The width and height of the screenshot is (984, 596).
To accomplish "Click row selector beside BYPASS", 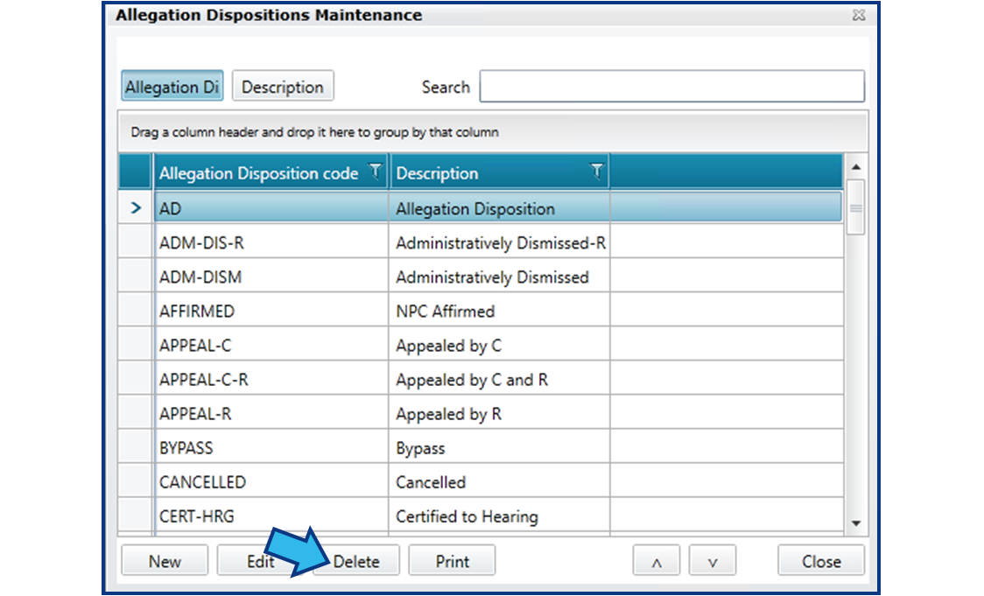I will click(x=136, y=447).
